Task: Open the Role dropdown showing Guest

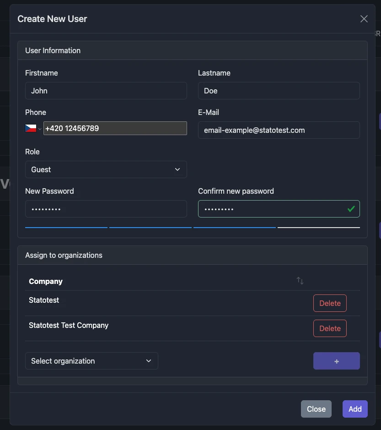Action: click(x=106, y=169)
